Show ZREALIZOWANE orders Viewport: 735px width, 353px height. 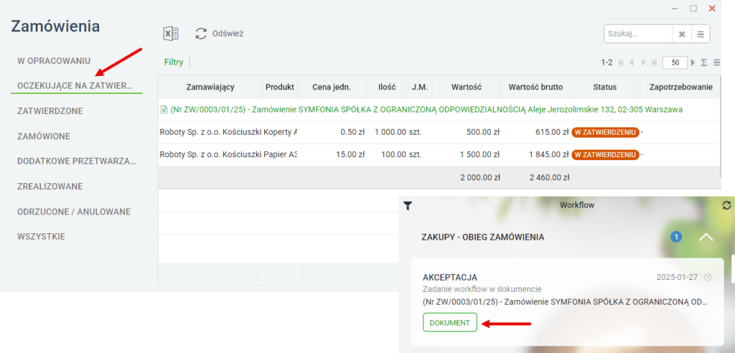50,187
